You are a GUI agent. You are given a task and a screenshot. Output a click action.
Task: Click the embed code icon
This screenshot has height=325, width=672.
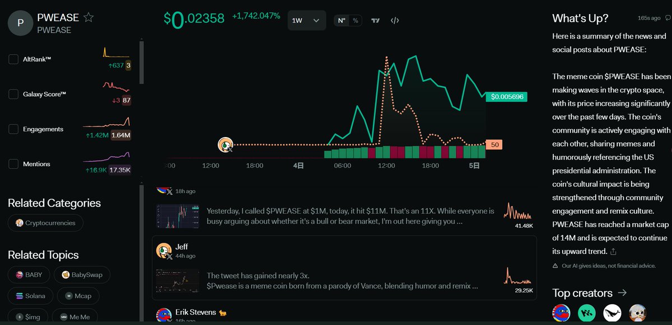[x=395, y=21]
